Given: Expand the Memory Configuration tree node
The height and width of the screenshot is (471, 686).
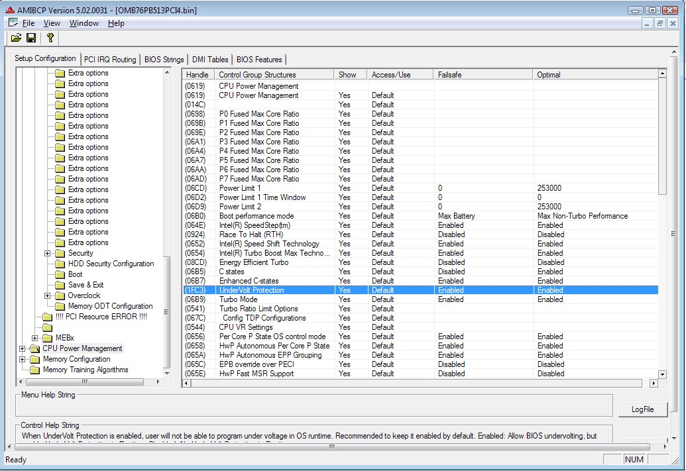Looking at the screenshot, I should (22, 359).
